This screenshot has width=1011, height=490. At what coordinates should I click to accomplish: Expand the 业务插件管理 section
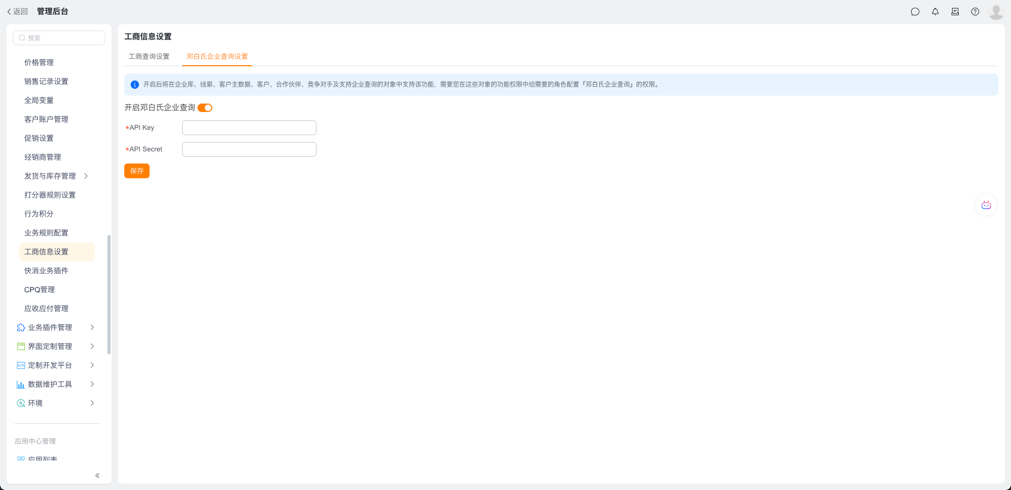92,328
